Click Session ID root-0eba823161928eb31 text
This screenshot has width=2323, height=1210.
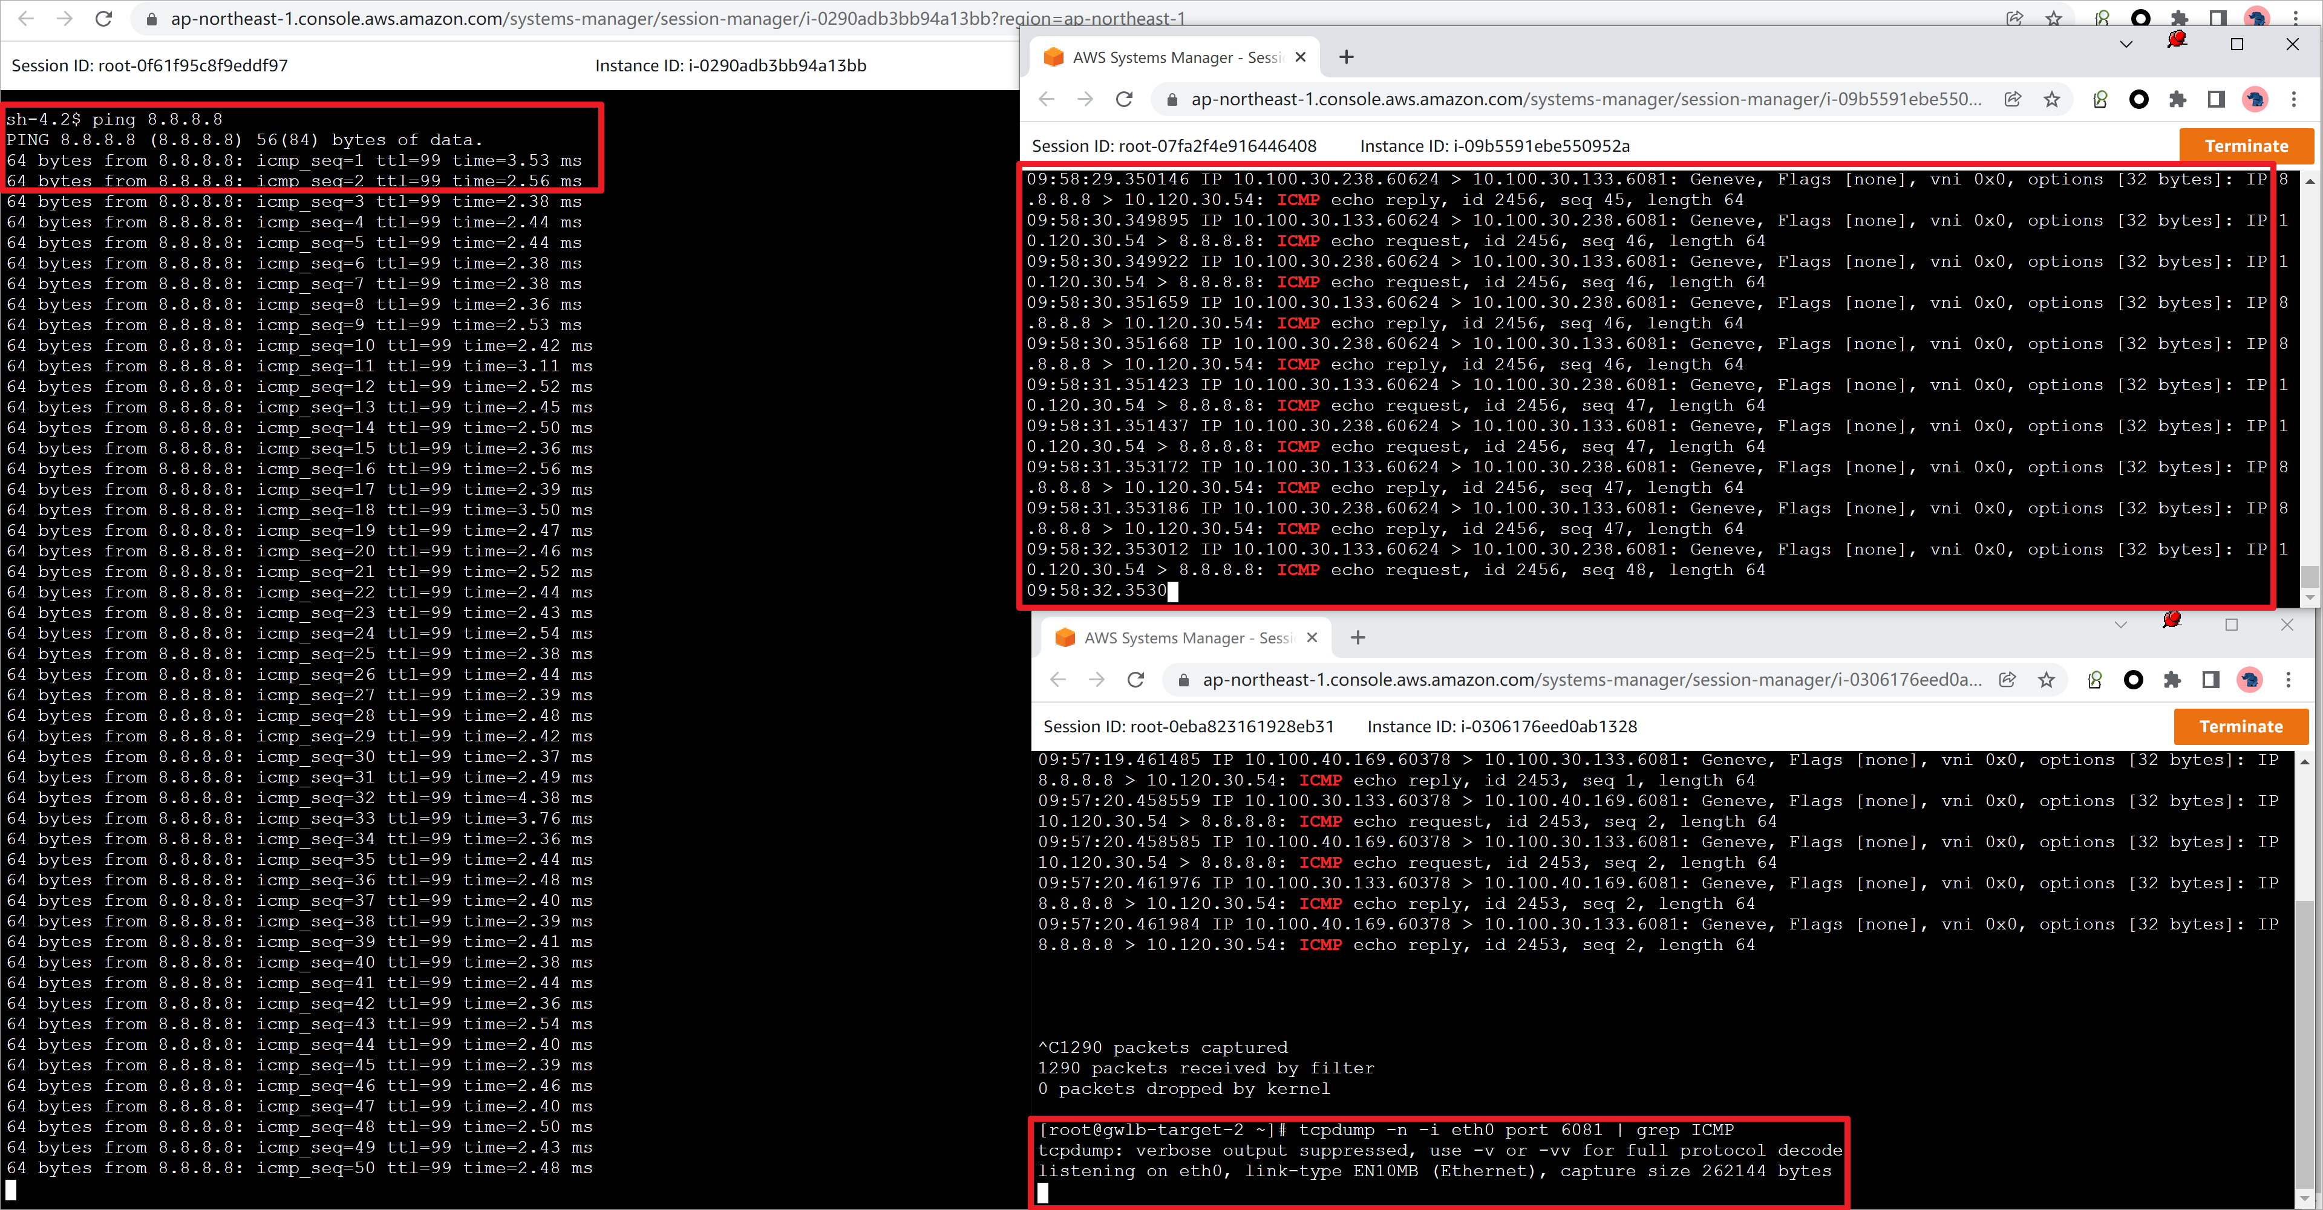pyautogui.click(x=1189, y=727)
